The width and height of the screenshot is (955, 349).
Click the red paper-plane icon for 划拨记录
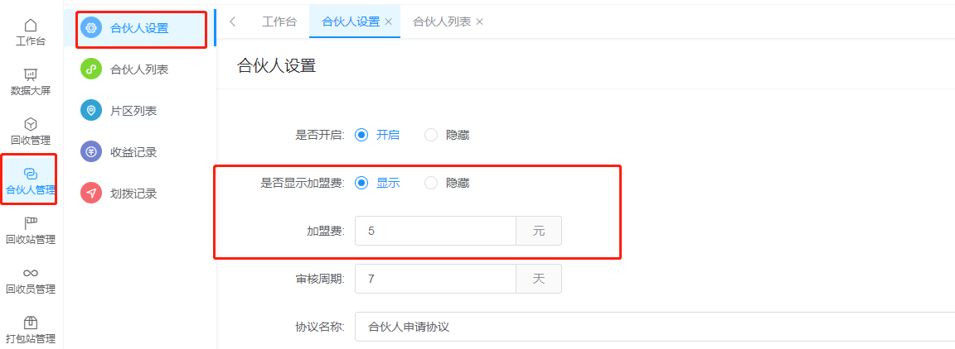pos(91,194)
